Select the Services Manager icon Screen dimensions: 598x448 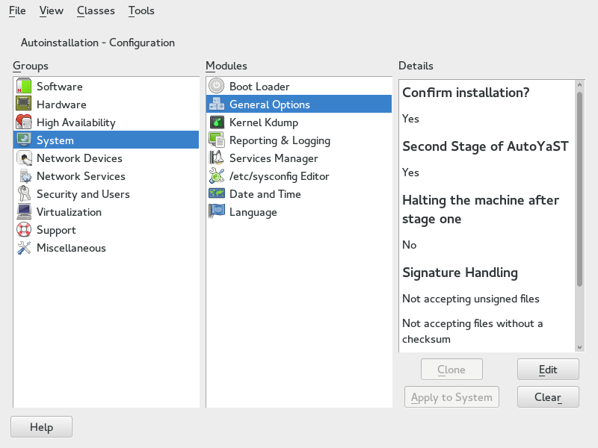(x=216, y=158)
